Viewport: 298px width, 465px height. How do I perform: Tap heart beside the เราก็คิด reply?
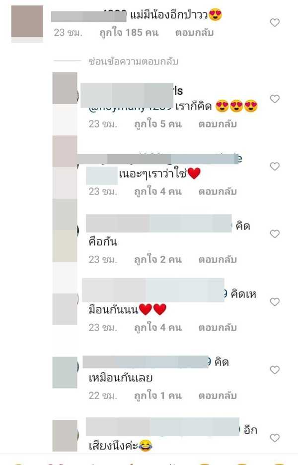[275, 99]
